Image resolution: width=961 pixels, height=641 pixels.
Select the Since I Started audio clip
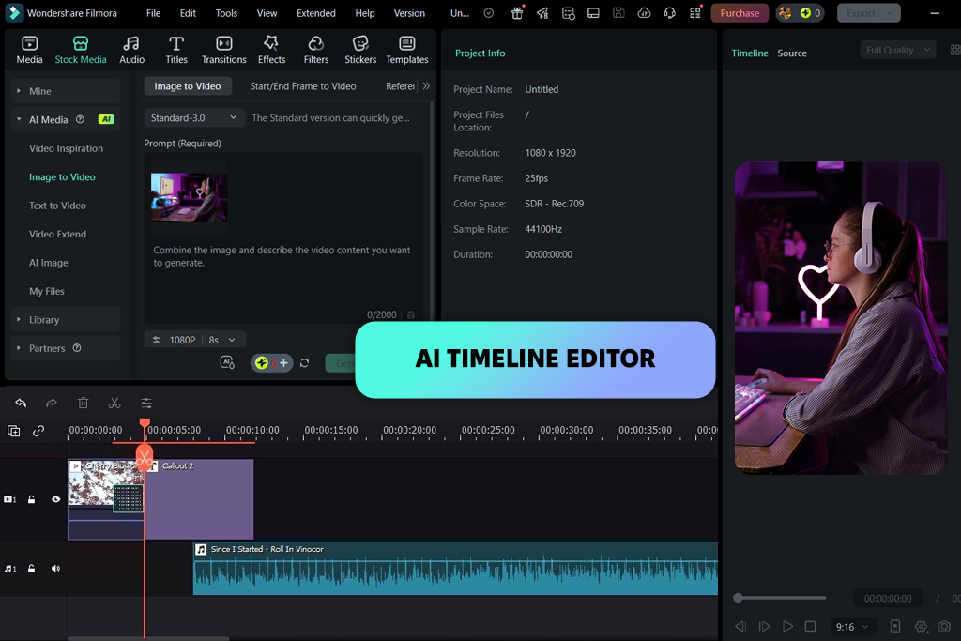tap(455, 569)
